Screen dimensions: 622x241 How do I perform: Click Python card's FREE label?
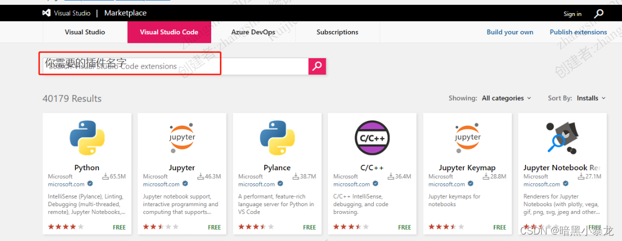[x=119, y=227]
